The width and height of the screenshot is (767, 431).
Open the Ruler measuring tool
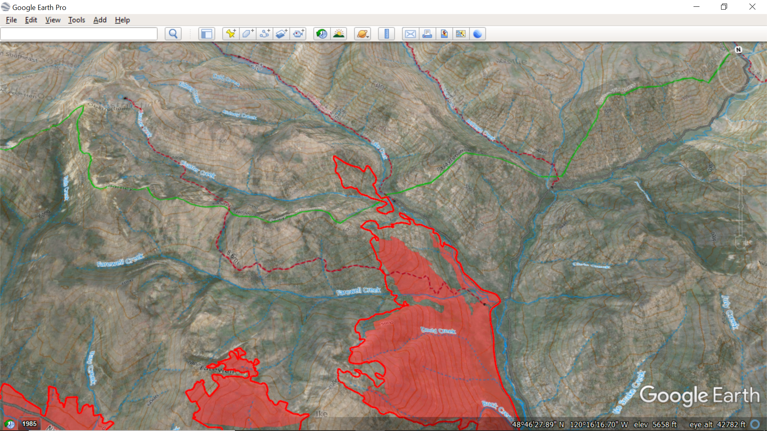pyautogui.click(x=386, y=34)
